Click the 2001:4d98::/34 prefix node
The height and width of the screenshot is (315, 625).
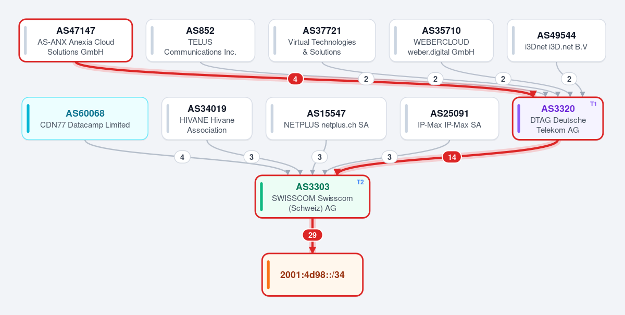click(312, 275)
